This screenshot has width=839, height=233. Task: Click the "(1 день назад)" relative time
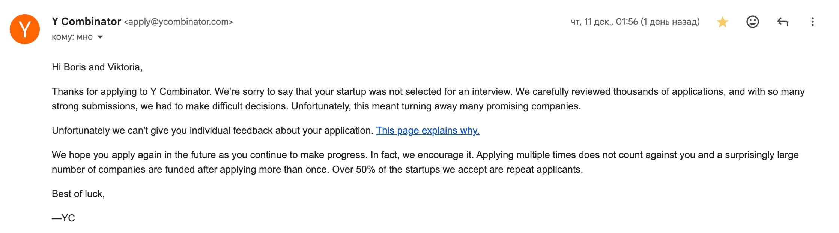pos(670,22)
